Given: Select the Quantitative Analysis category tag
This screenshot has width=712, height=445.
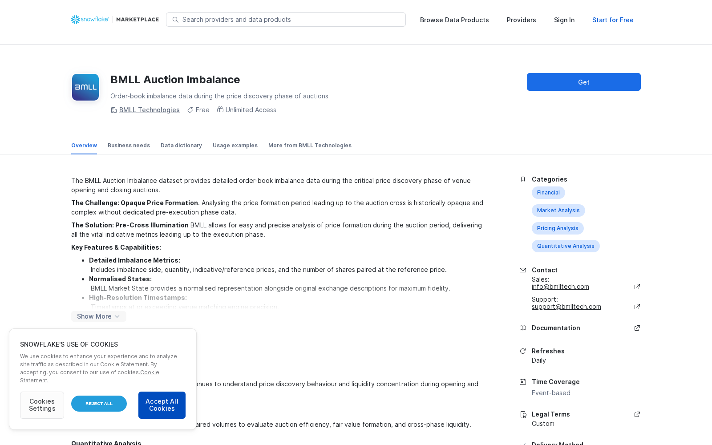Looking at the screenshot, I should (566, 246).
